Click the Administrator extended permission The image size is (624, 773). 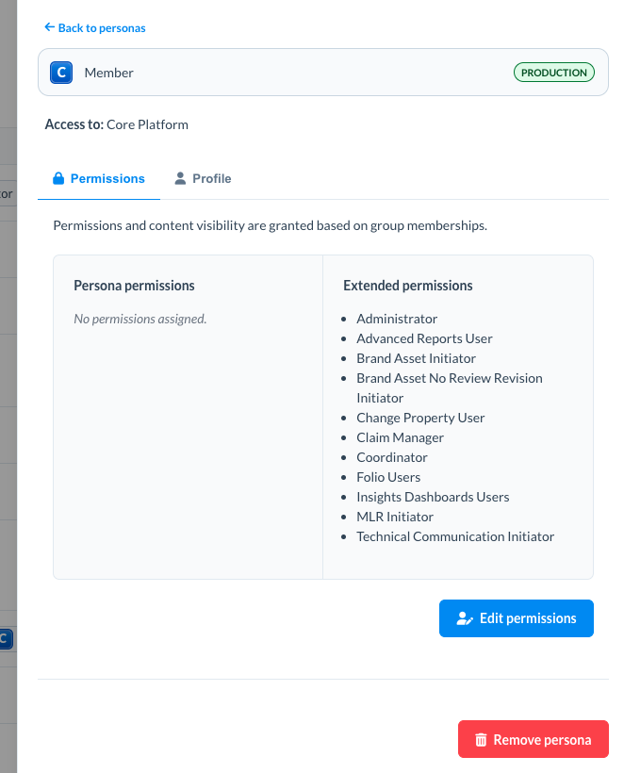pos(397,319)
